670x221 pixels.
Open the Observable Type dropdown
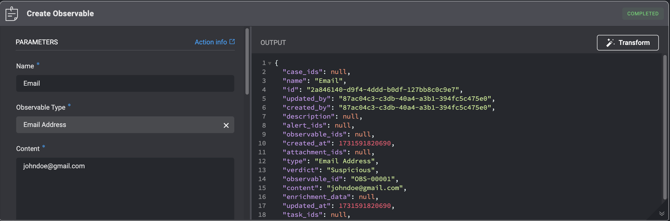point(125,125)
